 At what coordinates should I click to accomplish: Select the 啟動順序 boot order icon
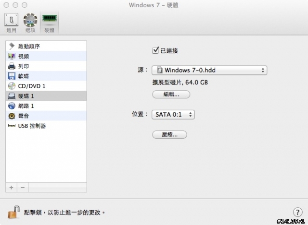[12, 46]
